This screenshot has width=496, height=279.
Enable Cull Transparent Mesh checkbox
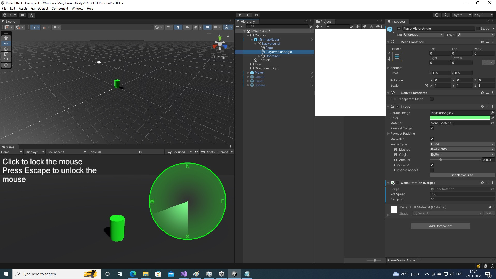pyautogui.click(x=432, y=99)
